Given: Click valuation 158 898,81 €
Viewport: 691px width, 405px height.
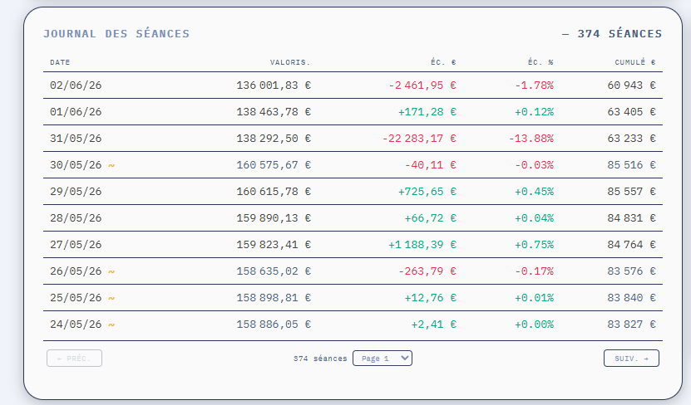Looking at the screenshot, I should (274, 298).
